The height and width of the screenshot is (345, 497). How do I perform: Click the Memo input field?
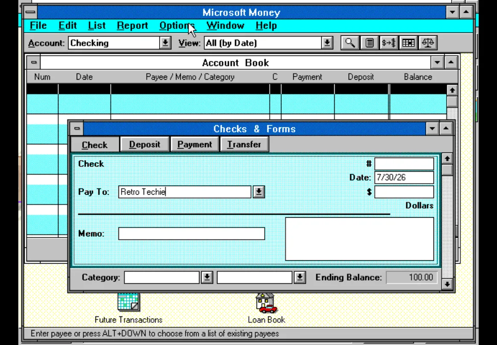(191, 234)
